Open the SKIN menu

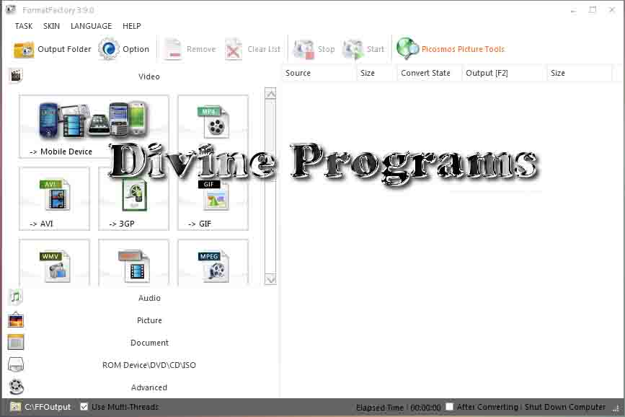(51, 26)
